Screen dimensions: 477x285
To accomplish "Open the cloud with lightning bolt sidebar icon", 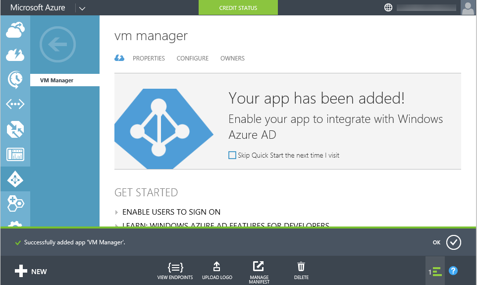I will [15, 55].
